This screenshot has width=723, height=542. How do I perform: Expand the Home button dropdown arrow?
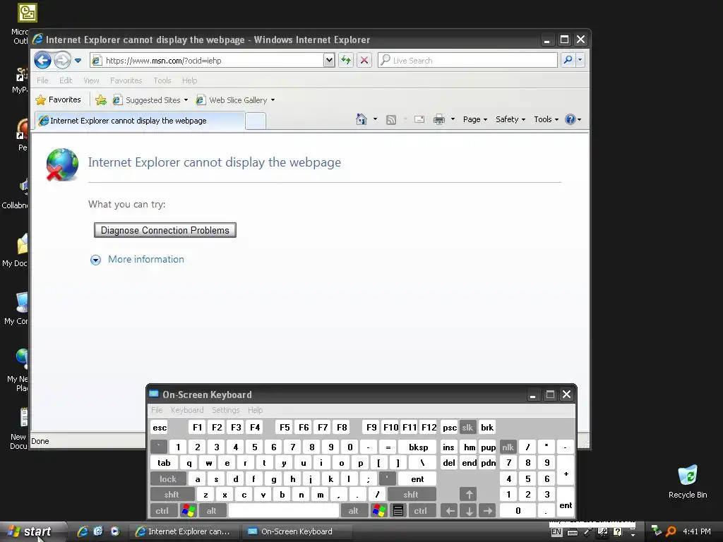click(x=375, y=119)
